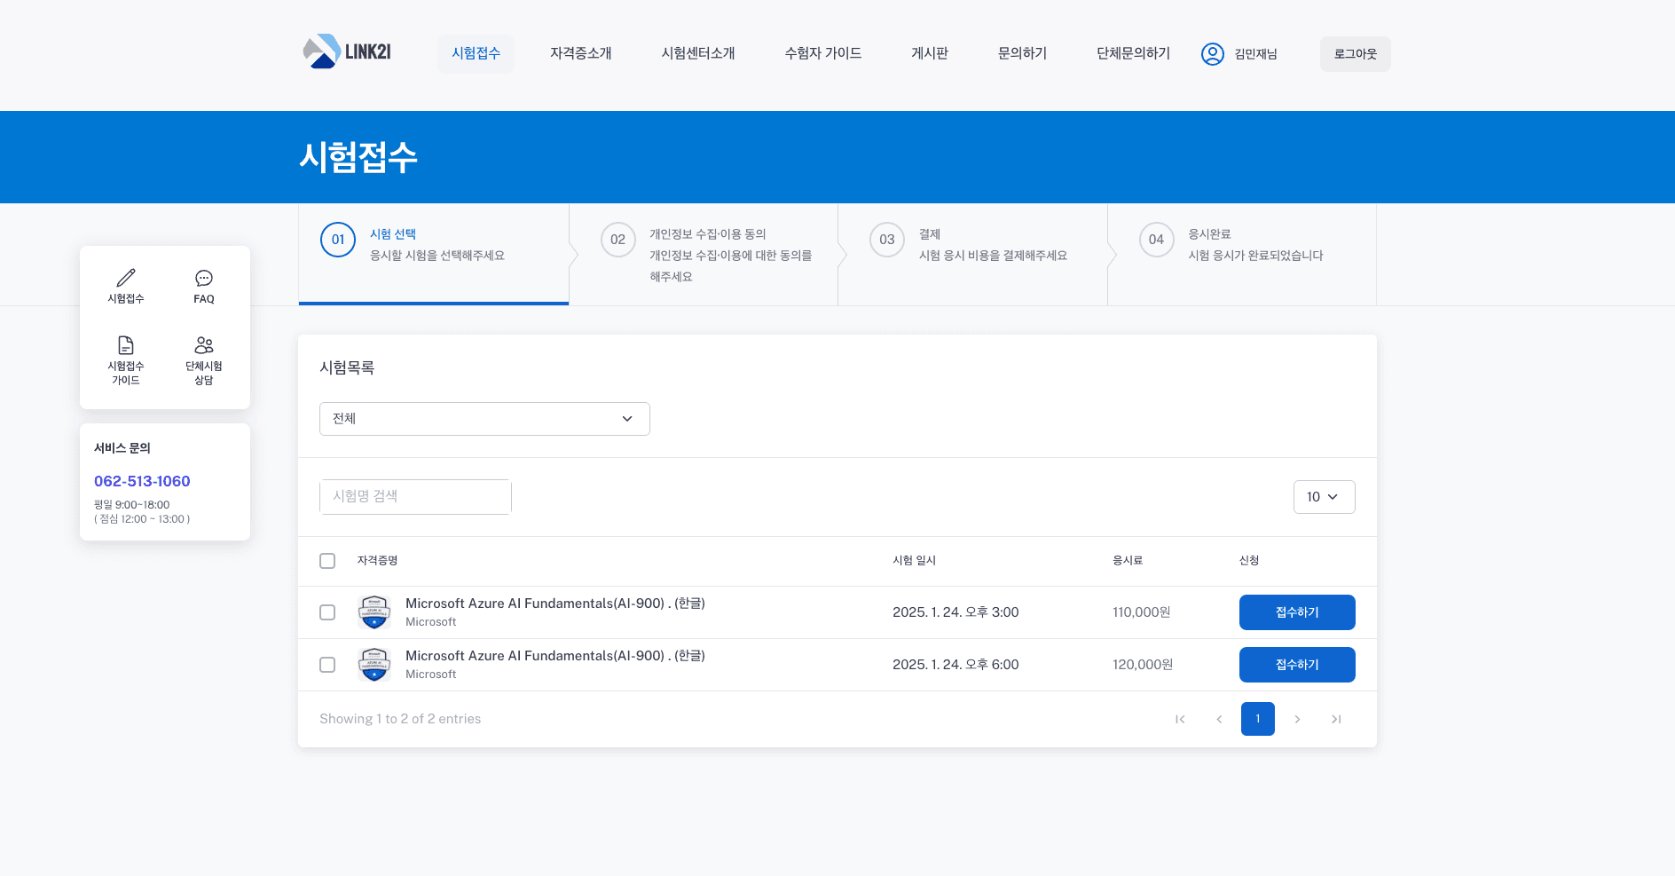Viewport: 1675px width, 876px height.
Task: Click the 110,000원 fee value
Action: [x=1142, y=612]
